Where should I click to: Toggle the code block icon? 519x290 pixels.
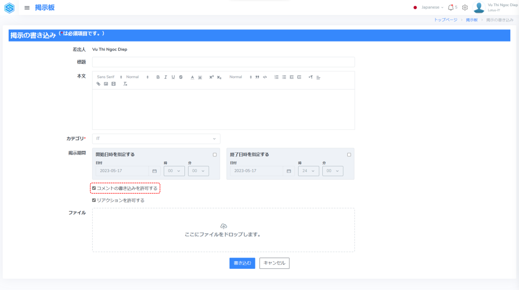point(265,77)
